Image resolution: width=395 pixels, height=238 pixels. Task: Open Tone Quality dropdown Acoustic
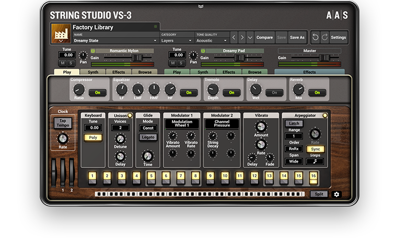pyautogui.click(x=212, y=41)
